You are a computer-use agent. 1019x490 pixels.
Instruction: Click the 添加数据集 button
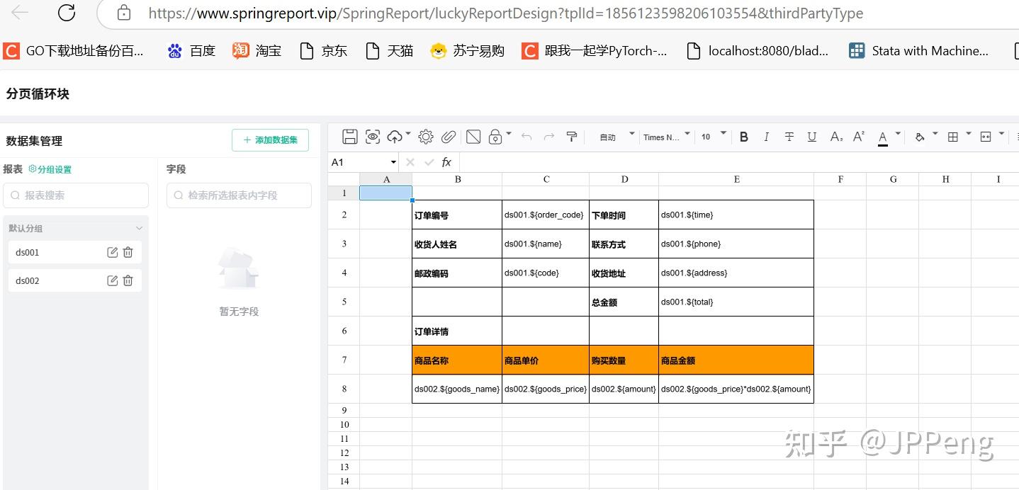pyautogui.click(x=270, y=140)
